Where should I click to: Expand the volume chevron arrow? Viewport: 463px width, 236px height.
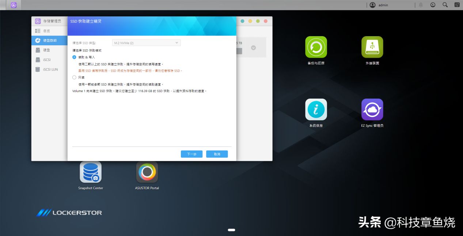[253, 48]
